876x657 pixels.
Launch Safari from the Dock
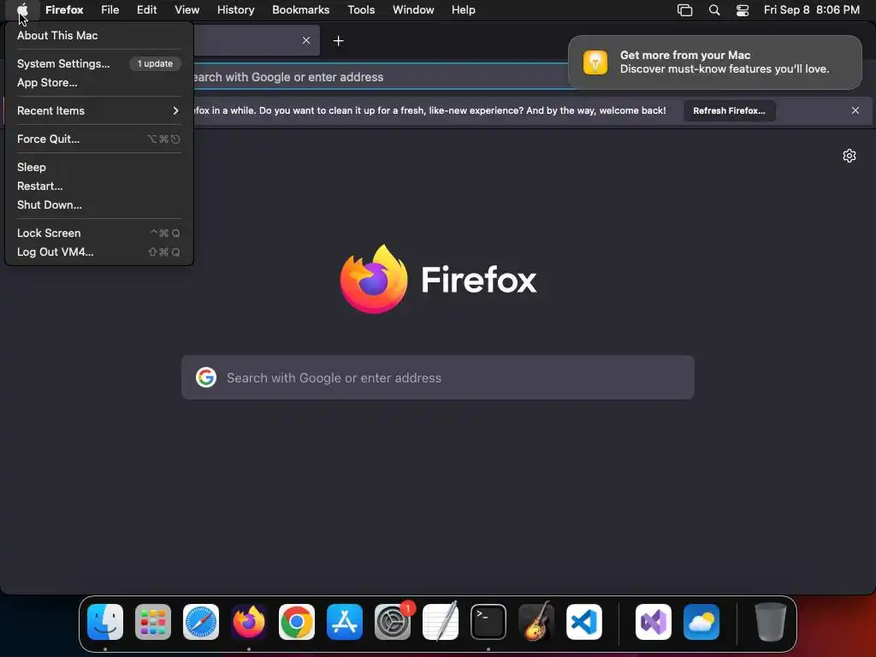click(201, 622)
